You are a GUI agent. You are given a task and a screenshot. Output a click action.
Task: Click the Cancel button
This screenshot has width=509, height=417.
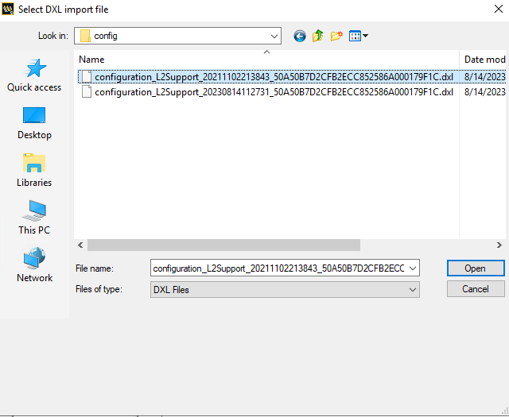tap(476, 289)
